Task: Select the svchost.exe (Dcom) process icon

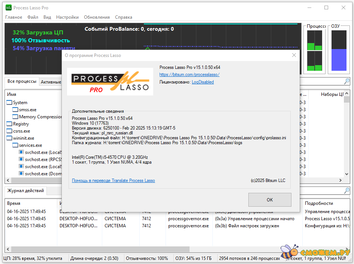Action: tap(21, 173)
